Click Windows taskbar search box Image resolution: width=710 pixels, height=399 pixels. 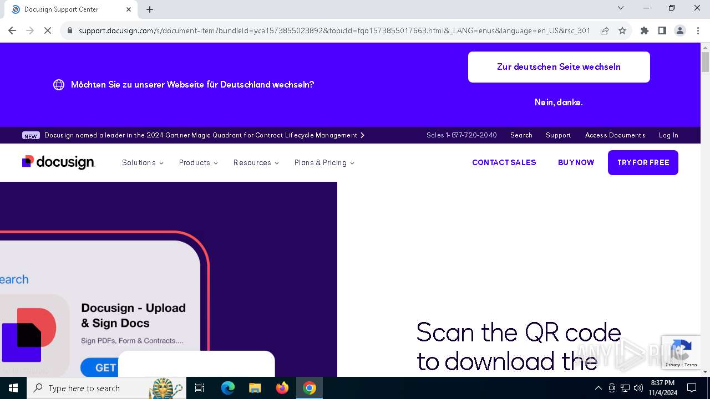pyautogui.click(x=105, y=388)
